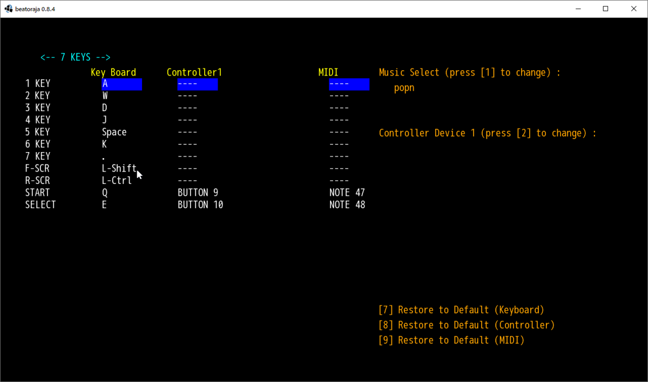Select the F-SCR keyboard binding 'L-Shift'
Image resolution: width=648 pixels, height=382 pixels.
(x=119, y=168)
